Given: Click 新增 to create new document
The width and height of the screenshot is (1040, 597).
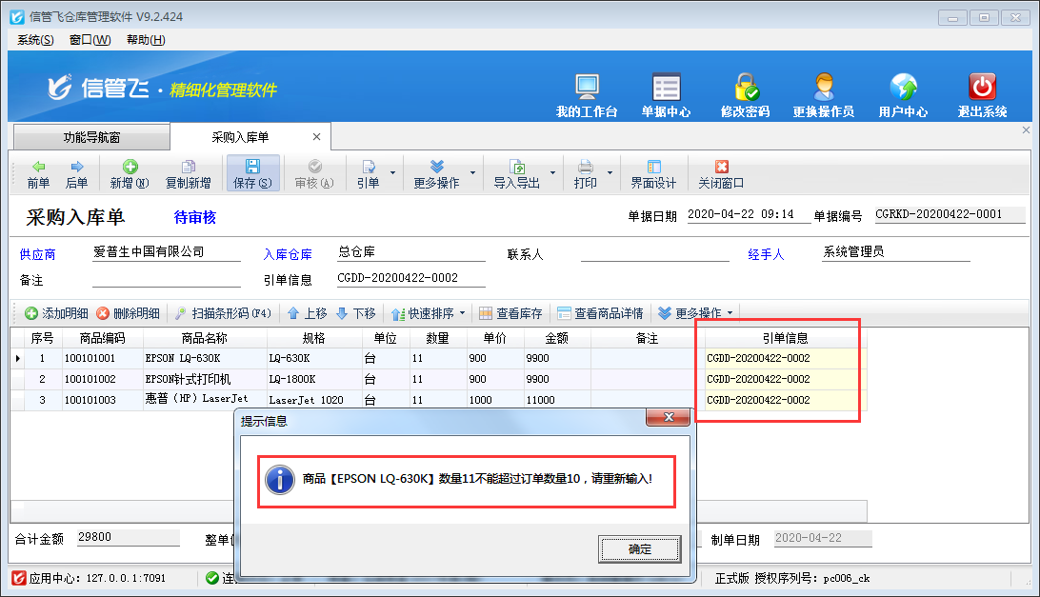Looking at the screenshot, I should 129,174.
